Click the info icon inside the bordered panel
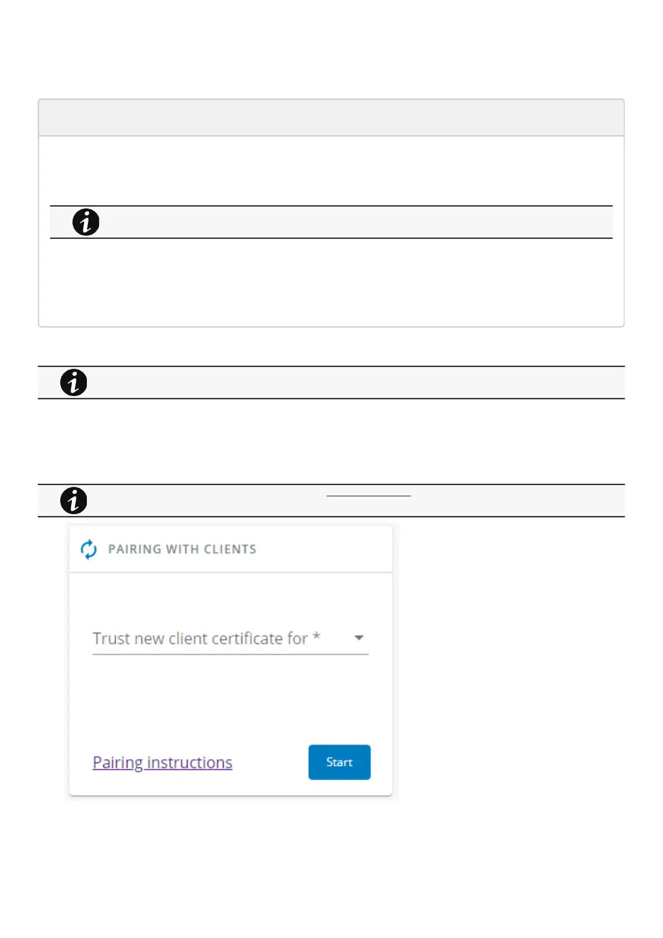 [86, 222]
